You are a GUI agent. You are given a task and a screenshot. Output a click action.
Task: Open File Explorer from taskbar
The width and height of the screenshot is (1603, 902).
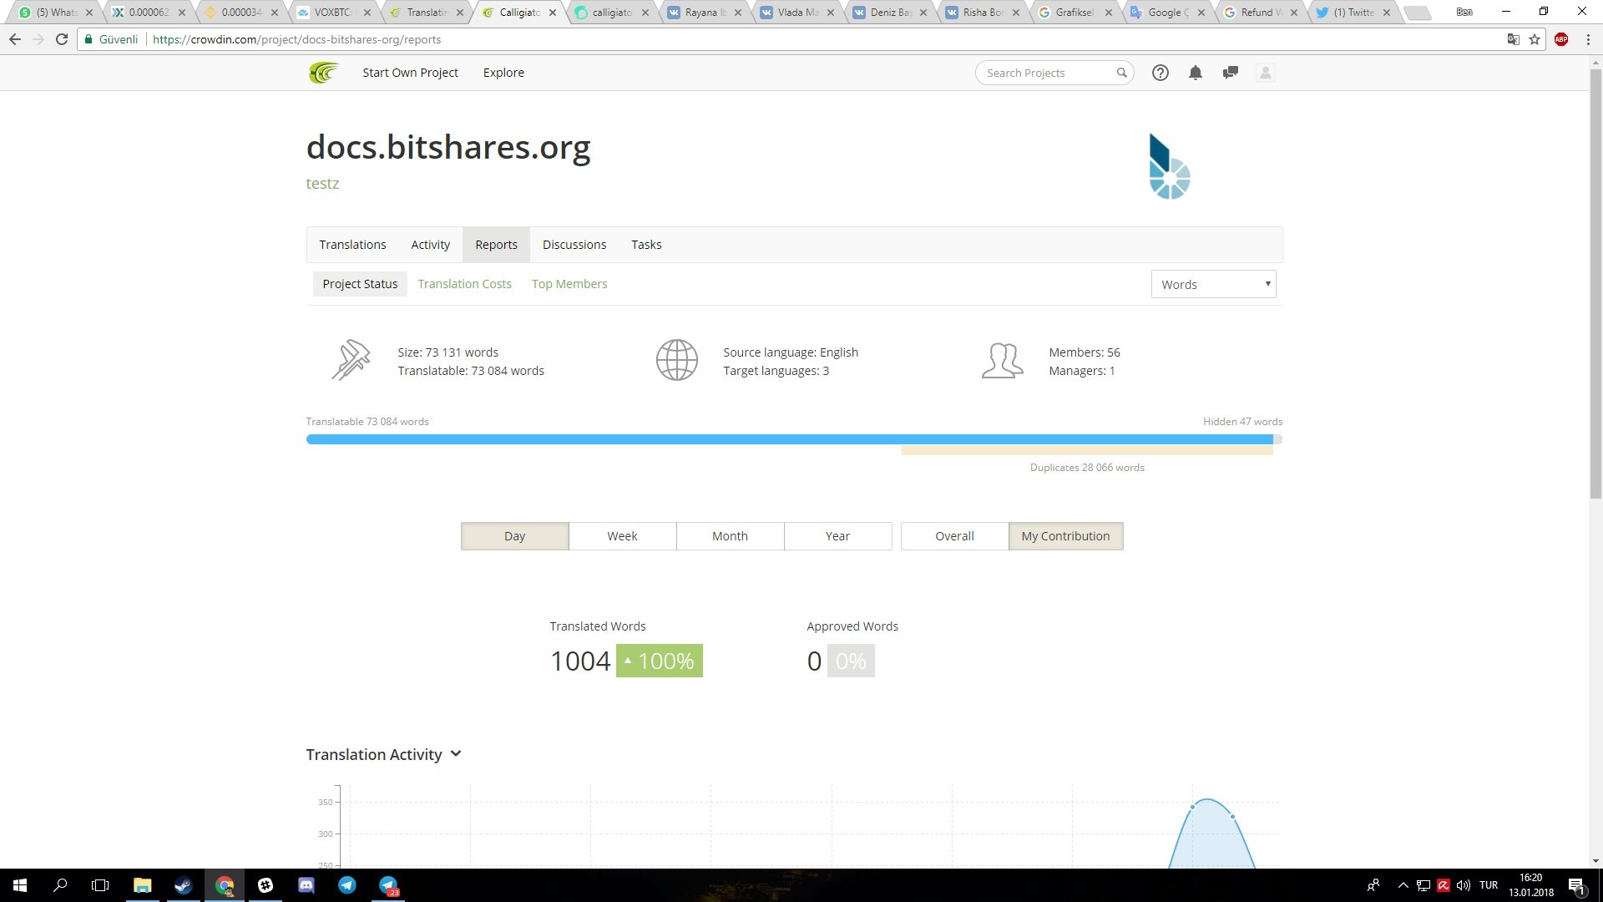pos(142,885)
